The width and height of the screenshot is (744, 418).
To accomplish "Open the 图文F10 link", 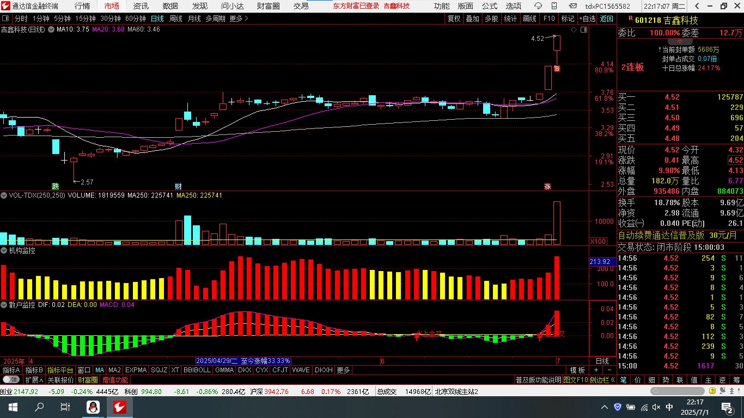I will coord(576,379).
